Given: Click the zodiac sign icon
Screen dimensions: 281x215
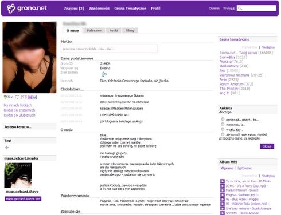Looking at the screenshot, I should 104,74.
